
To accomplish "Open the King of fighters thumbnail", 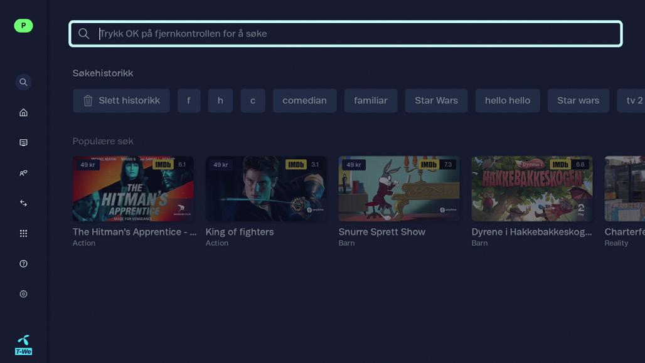I will coord(266,189).
